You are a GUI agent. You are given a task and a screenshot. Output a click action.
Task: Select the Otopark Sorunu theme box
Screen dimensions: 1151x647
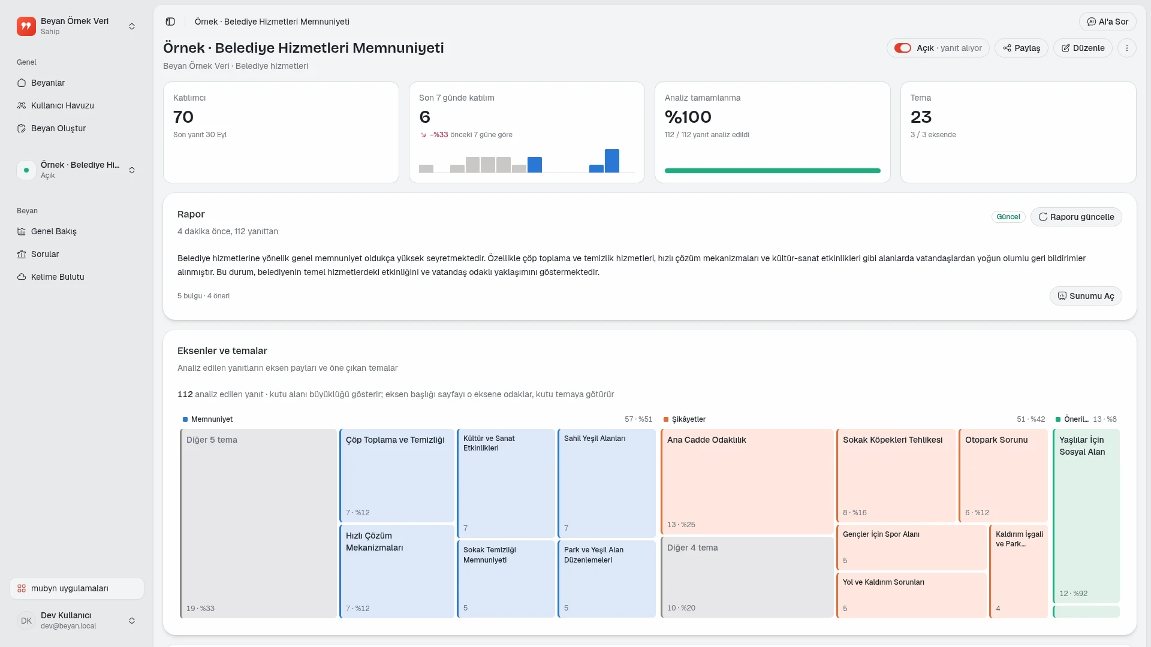click(1003, 476)
